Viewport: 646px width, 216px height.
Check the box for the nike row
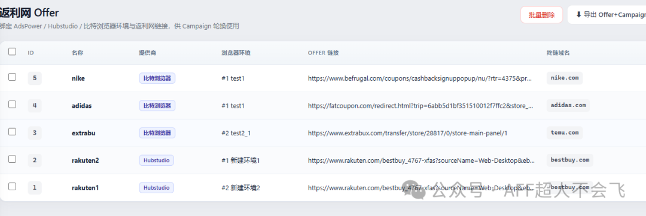click(13, 77)
